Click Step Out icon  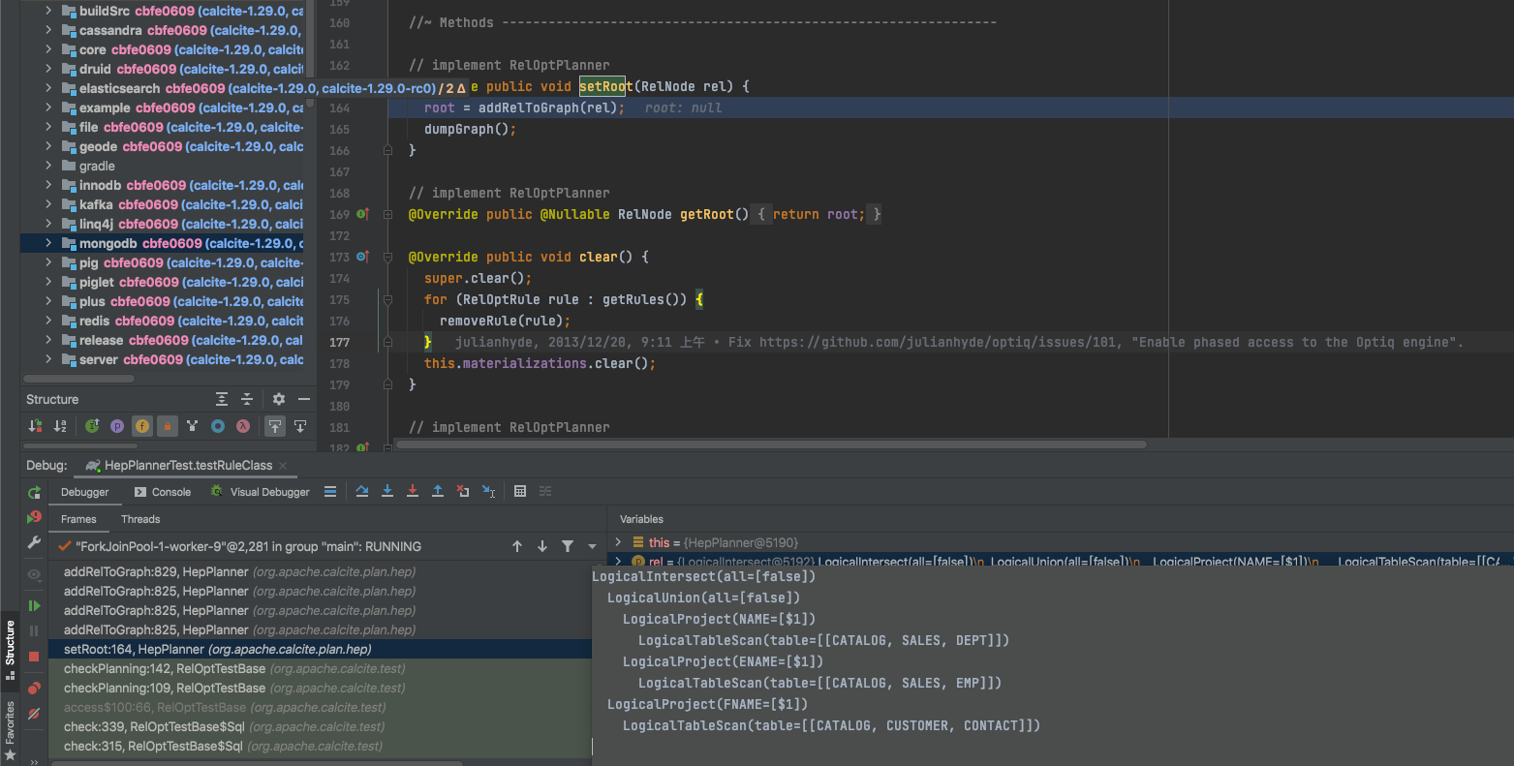click(x=438, y=492)
